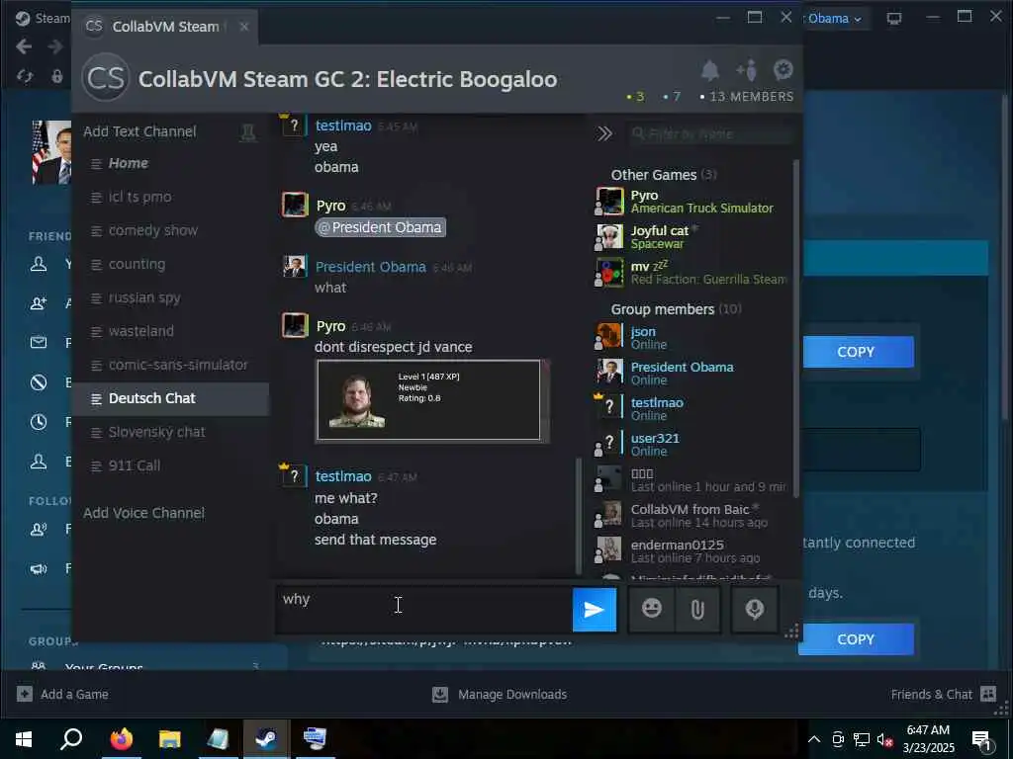Screen dimensions: 1013x759
Task: Open the Obama account dropdown
Action: click(834, 19)
